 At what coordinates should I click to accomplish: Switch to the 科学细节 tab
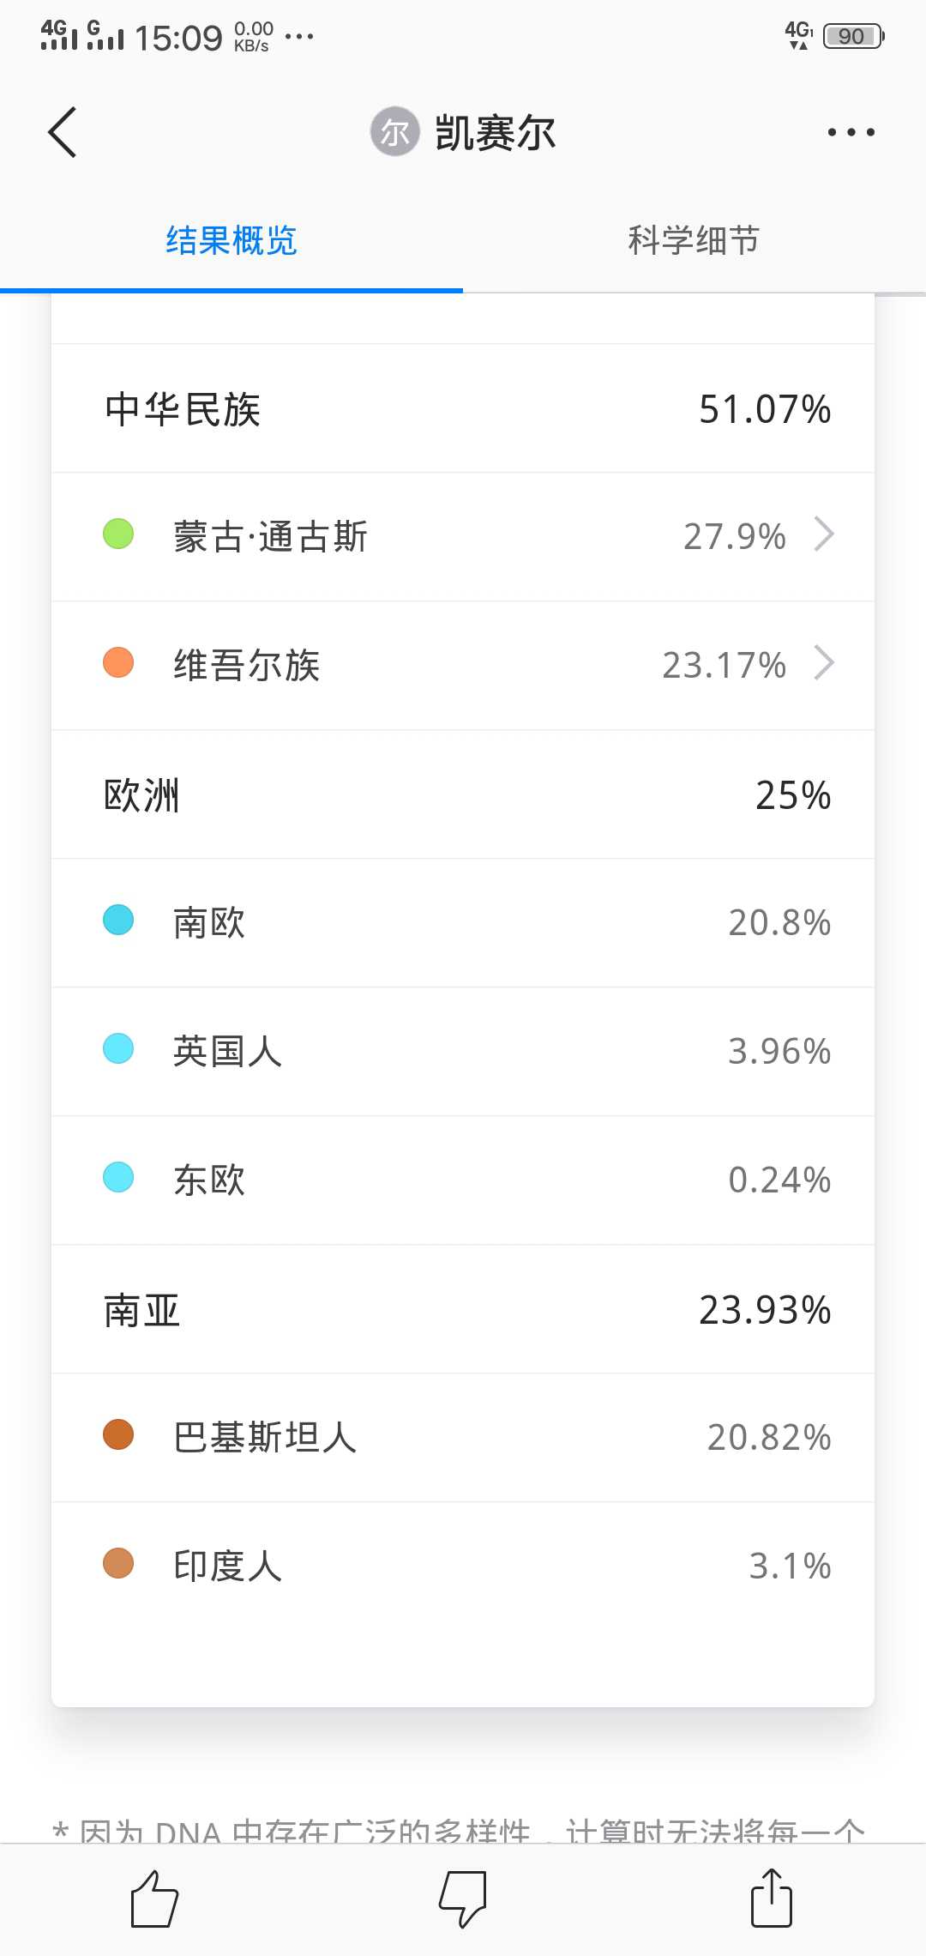694,241
